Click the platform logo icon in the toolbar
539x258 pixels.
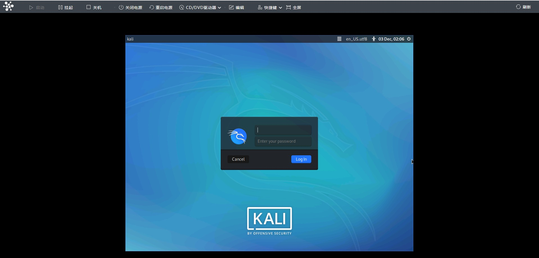coord(8,6)
